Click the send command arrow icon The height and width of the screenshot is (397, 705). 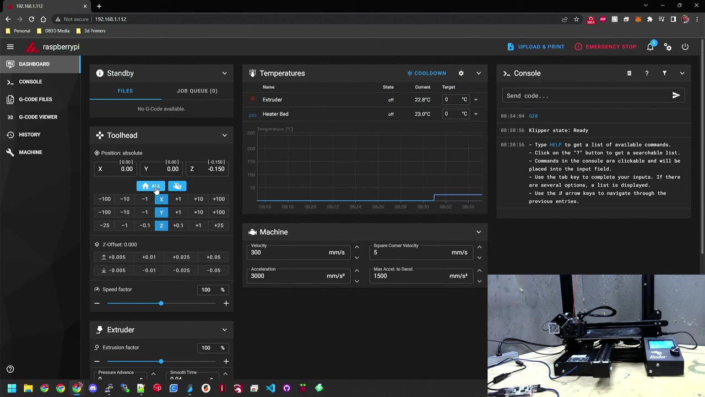[676, 95]
